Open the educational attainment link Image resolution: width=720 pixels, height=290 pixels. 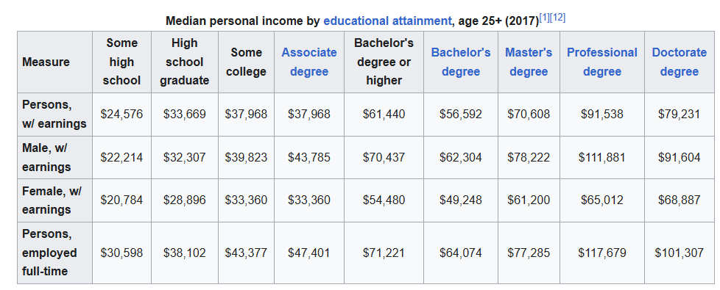[387, 21]
